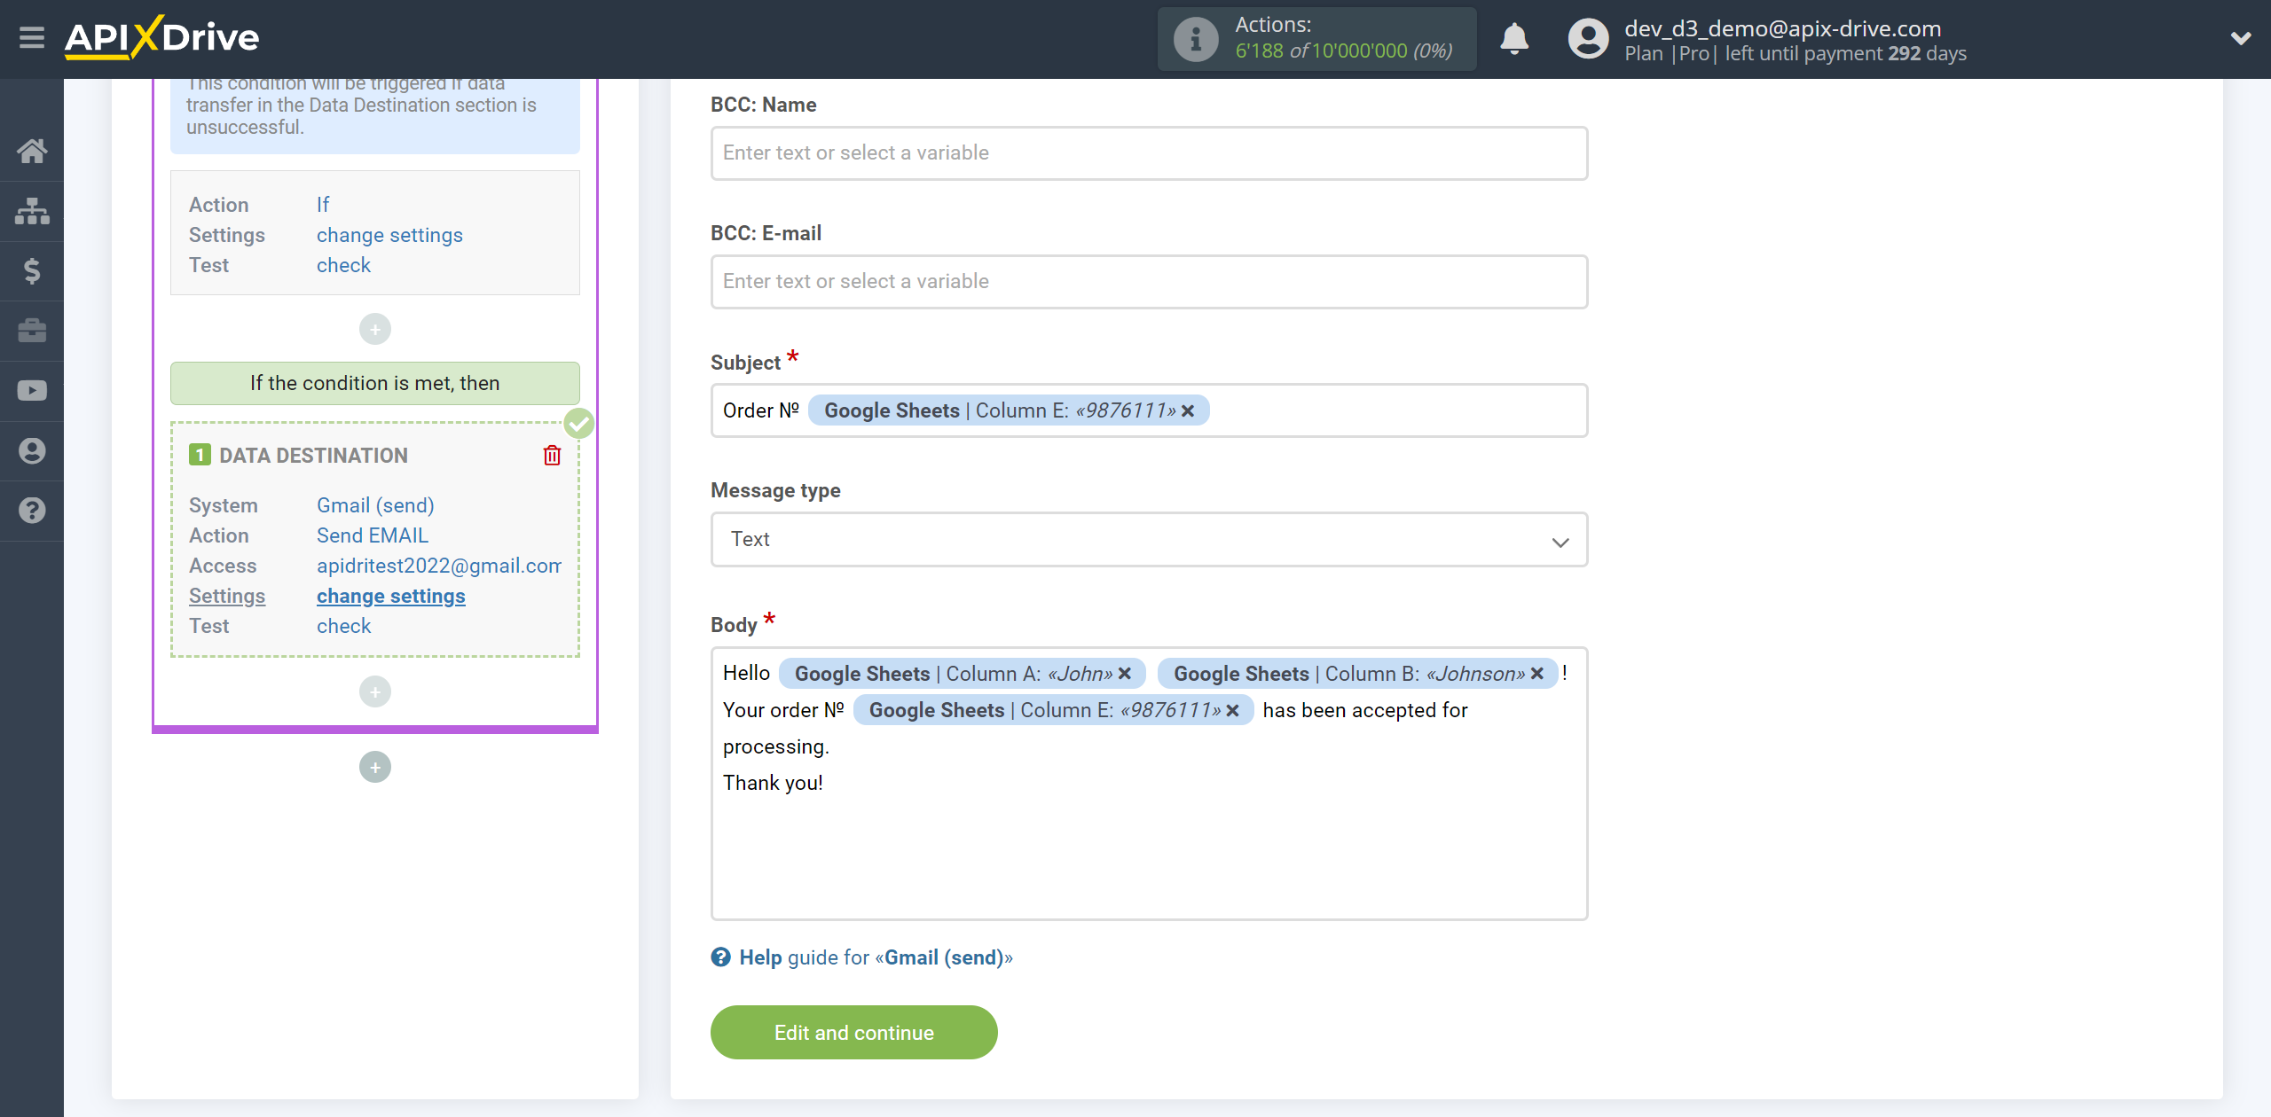Click the ApiX-Drive logo
This screenshot has height=1117, width=2271.
click(161, 38)
